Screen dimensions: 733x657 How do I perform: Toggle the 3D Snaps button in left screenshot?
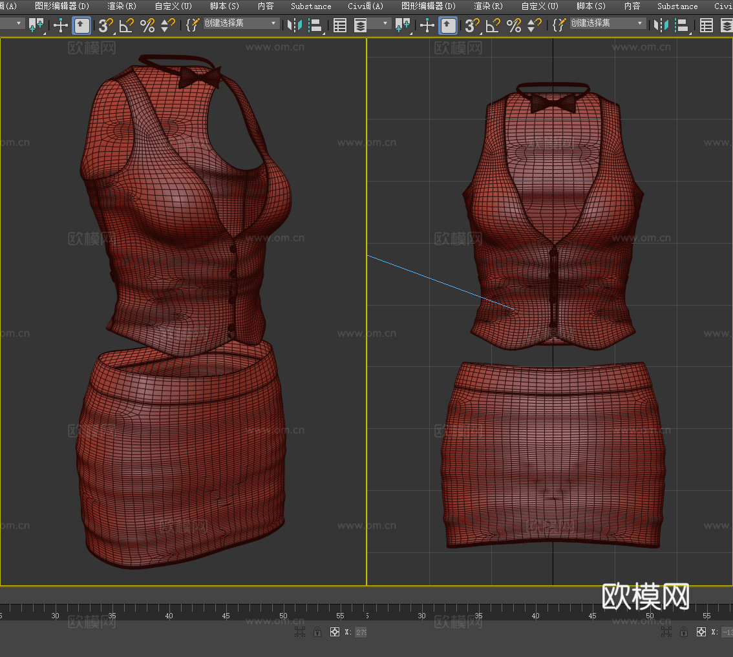pyautogui.click(x=105, y=25)
